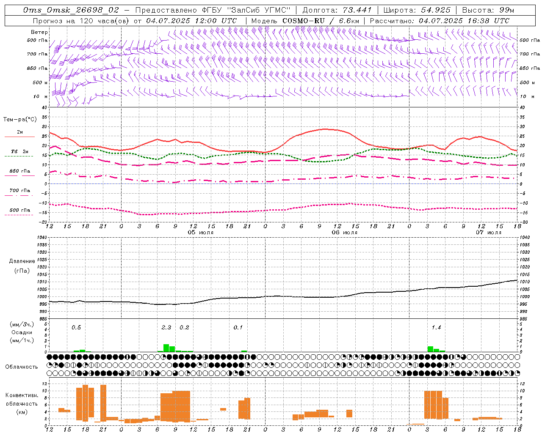The image size is (542, 433).
Task: Click the 3-hour precipitation value "1.4"
Action: point(436,327)
